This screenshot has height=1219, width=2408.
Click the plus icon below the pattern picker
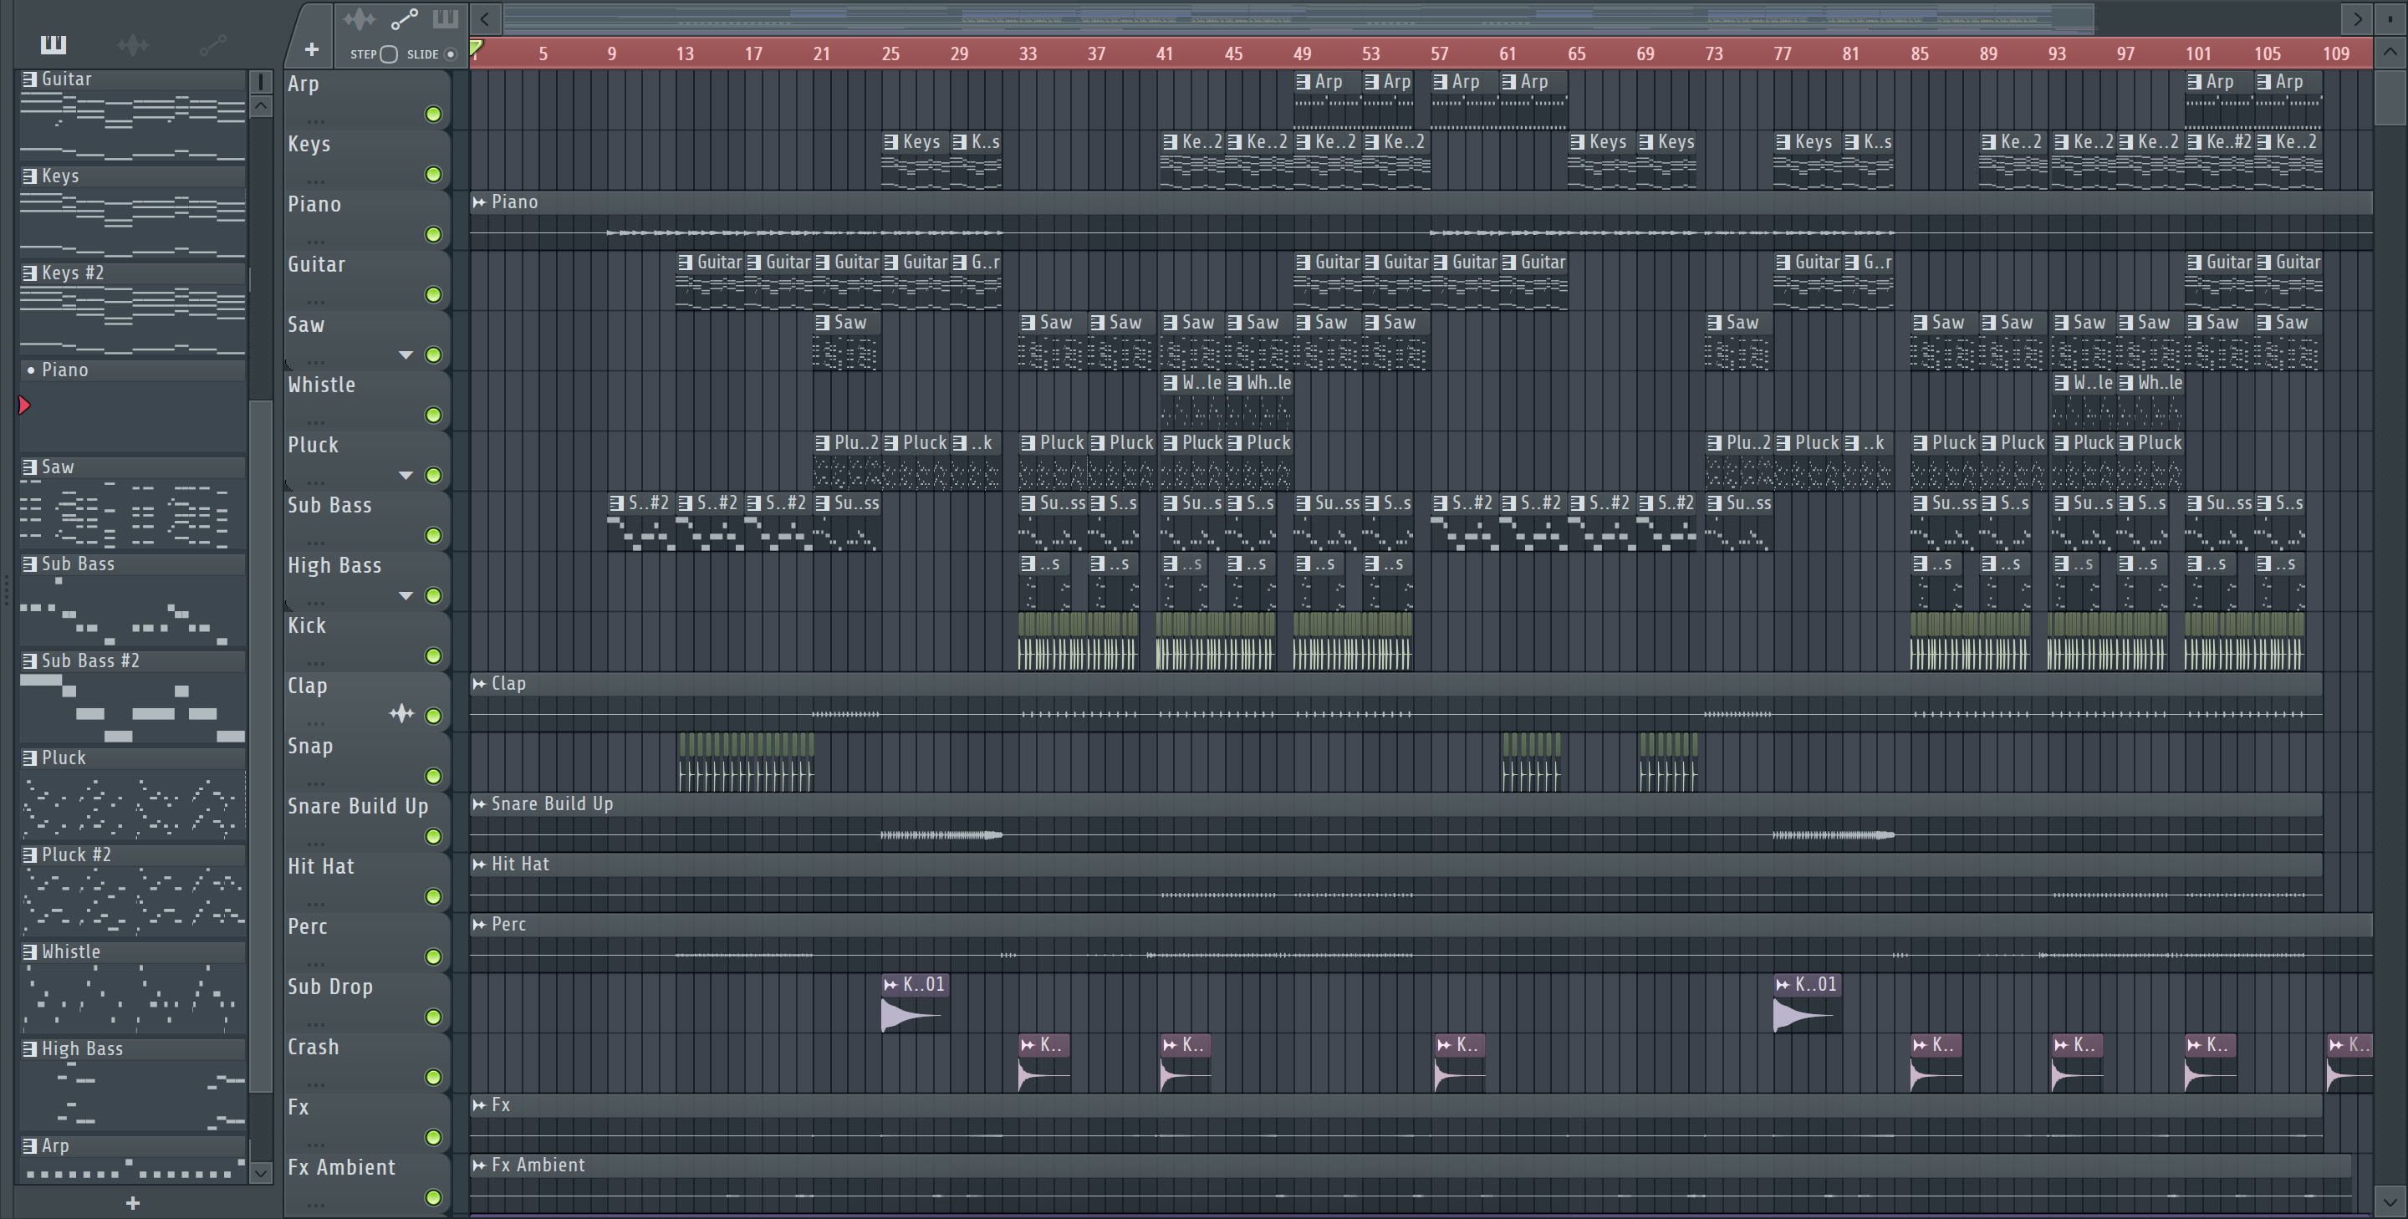pos(133,1203)
